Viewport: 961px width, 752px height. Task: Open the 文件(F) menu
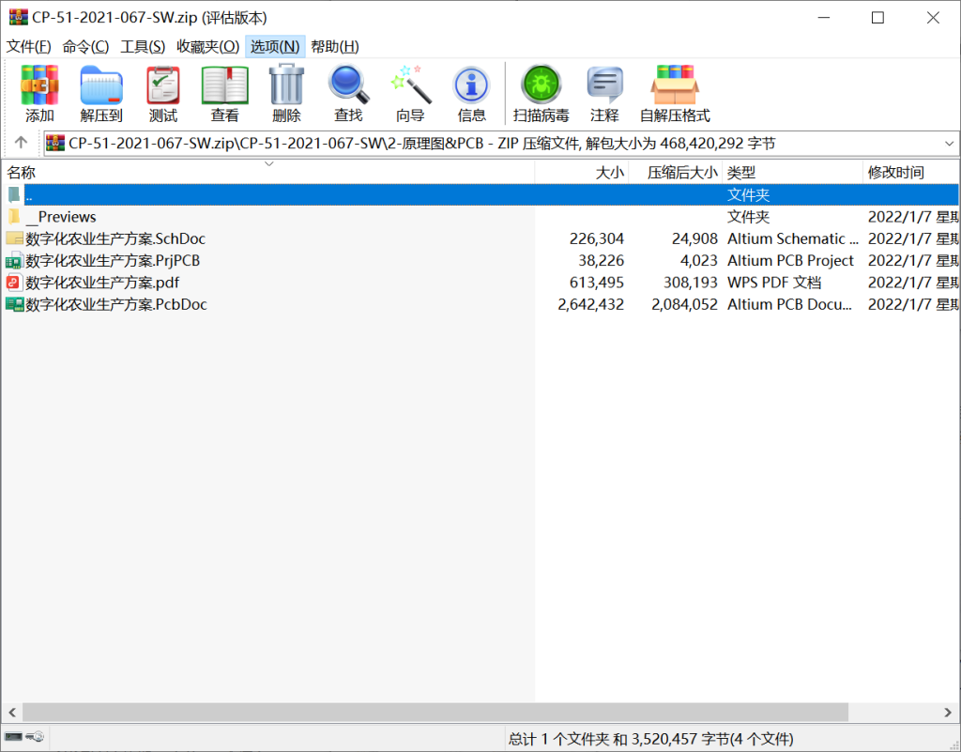[x=28, y=47]
